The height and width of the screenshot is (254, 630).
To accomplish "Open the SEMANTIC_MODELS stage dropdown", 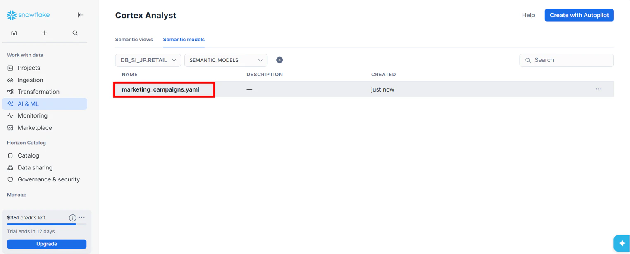I will pos(226,60).
